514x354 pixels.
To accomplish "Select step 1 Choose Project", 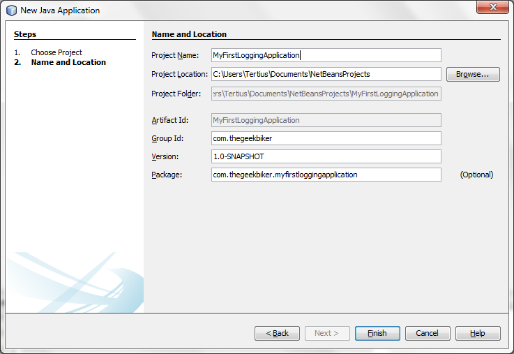I will click(x=56, y=52).
